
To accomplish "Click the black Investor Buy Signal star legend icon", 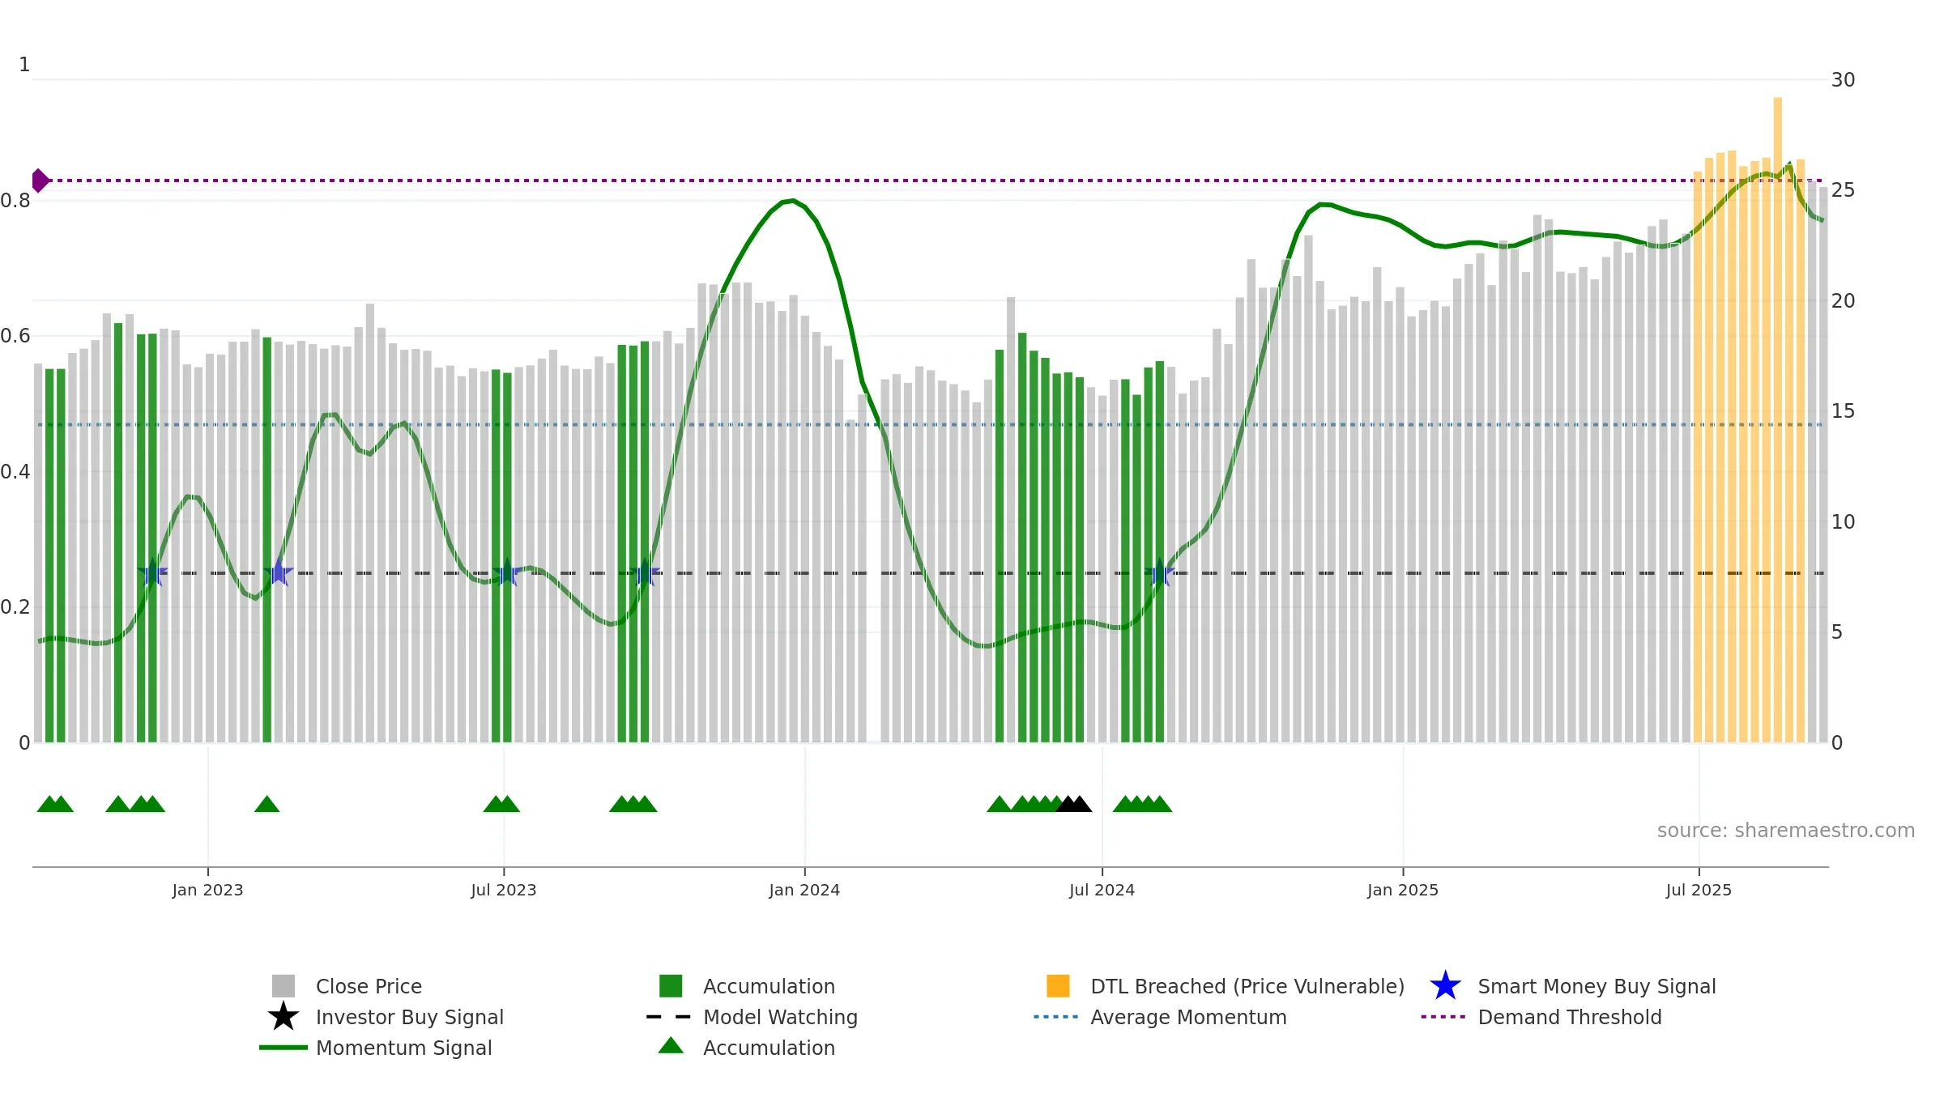I will (283, 1017).
